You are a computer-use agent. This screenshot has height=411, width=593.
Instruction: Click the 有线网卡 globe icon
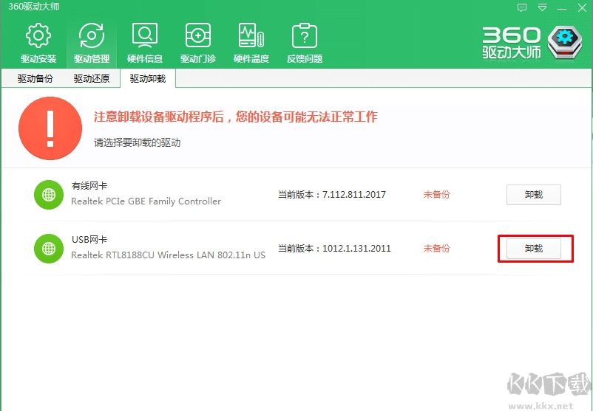pos(49,195)
